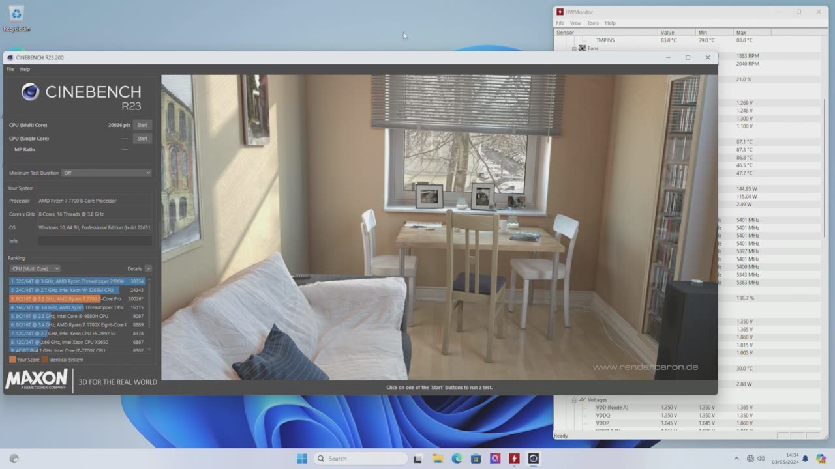The height and width of the screenshot is (469, 835).
Task: Click the Voltages node icon in HWMonitor
Action: (x=582, y=400)
